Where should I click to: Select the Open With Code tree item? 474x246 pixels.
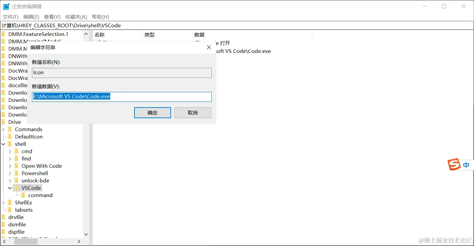pos(42,166)
